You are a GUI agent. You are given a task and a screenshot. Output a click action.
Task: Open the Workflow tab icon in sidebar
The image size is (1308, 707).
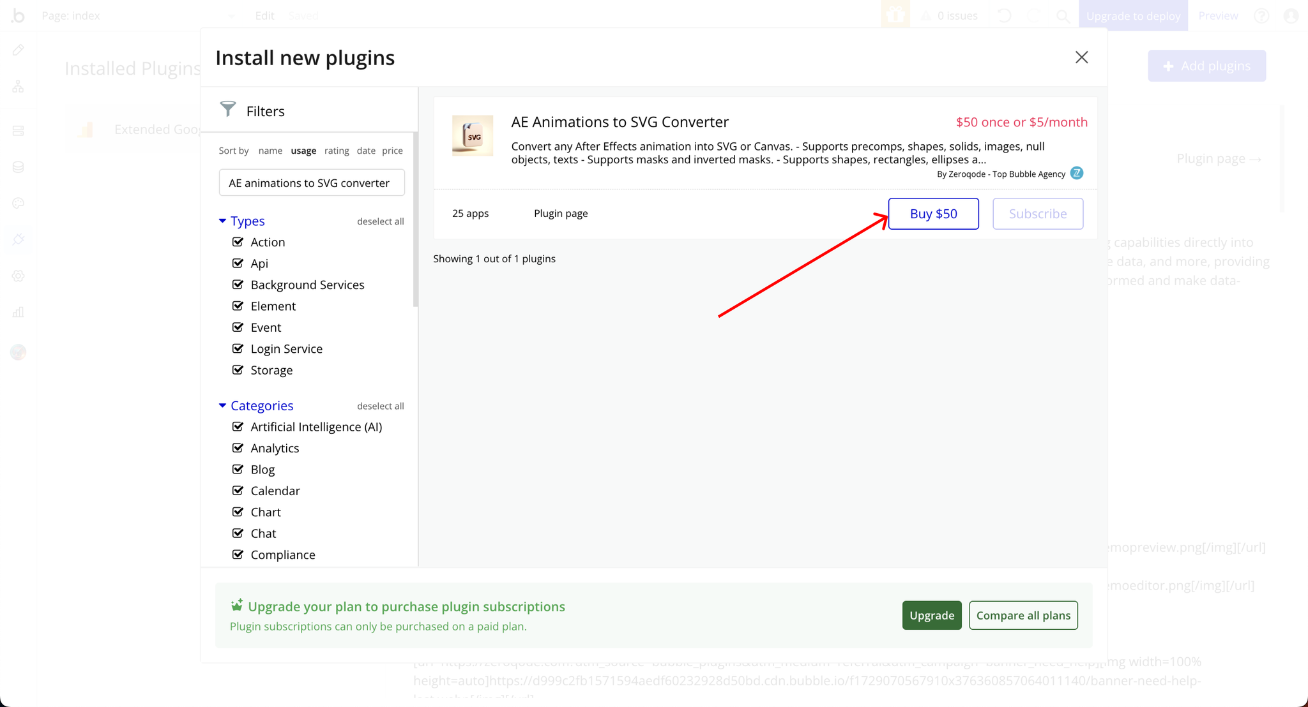18,86
